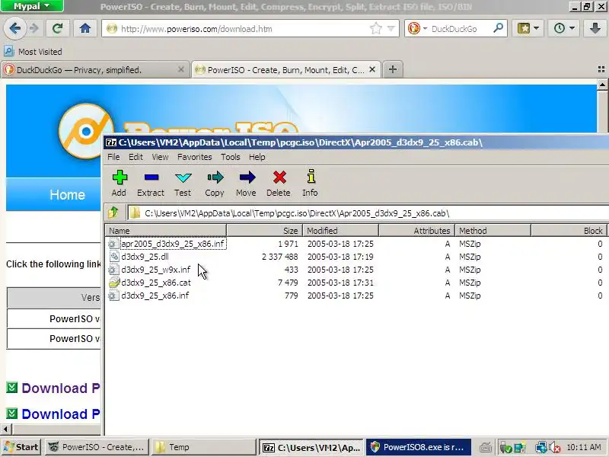Click the d3dx9_25_x86.cat file icon
Screen dimensions: 609x457
[x=113, y=283]
